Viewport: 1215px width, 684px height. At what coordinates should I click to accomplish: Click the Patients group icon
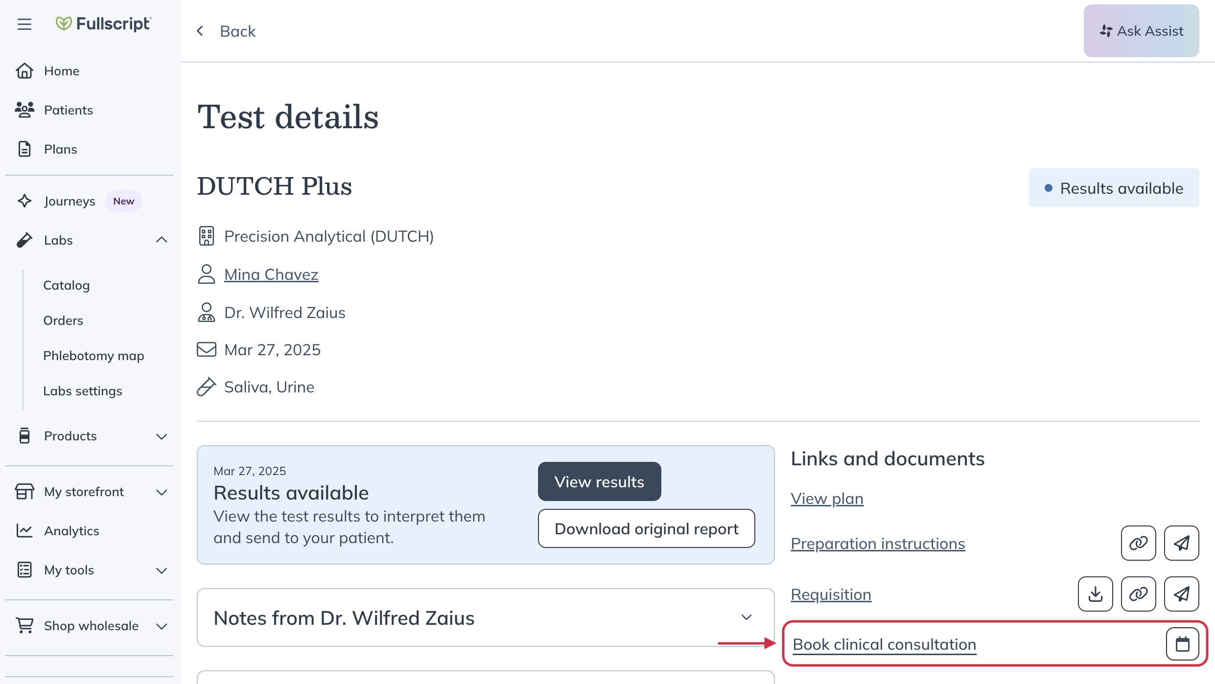click(x=24, y=110)
